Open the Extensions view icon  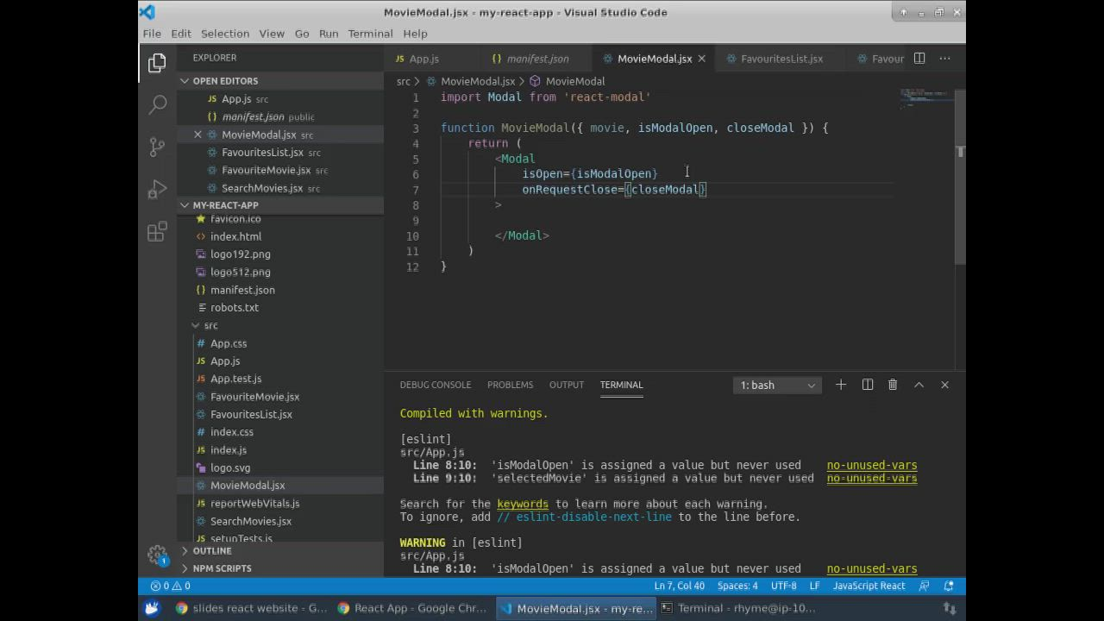point(157,232)
